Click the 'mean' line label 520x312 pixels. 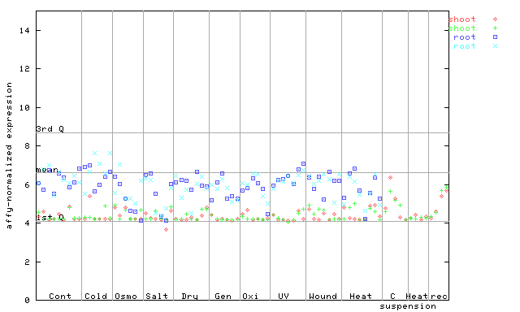click(x=47, y=170)
